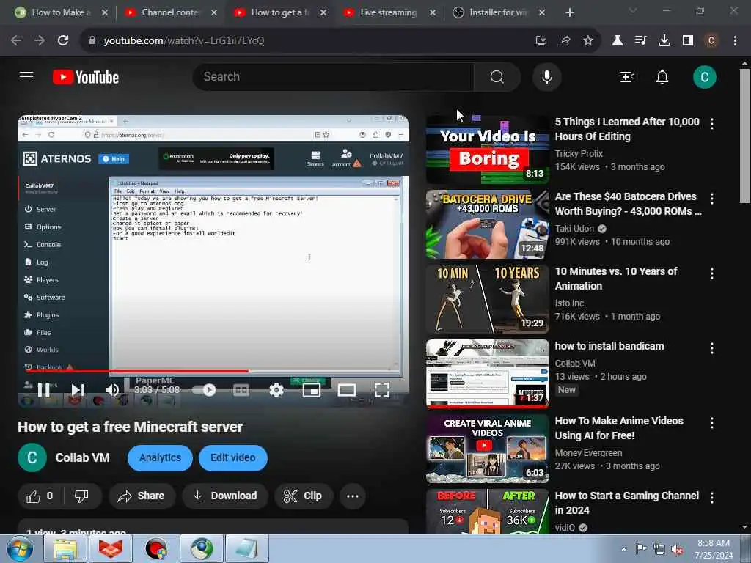Open the Collab VM channel name
Viewport: 751px width, 563px height.
tap(82, 457)
